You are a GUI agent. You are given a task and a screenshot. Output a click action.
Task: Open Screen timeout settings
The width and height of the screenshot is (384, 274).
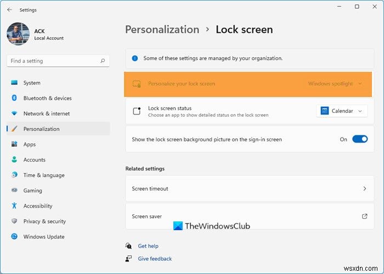[250, 189]
